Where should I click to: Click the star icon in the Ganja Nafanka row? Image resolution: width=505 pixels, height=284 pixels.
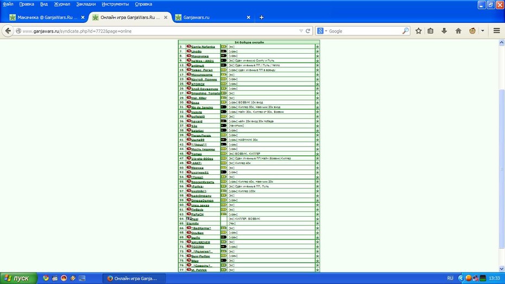317,47
